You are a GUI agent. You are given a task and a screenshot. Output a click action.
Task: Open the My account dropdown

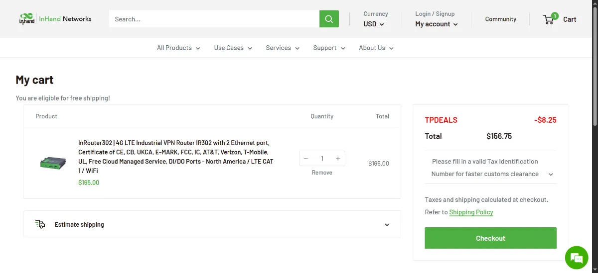click(437, 24)
